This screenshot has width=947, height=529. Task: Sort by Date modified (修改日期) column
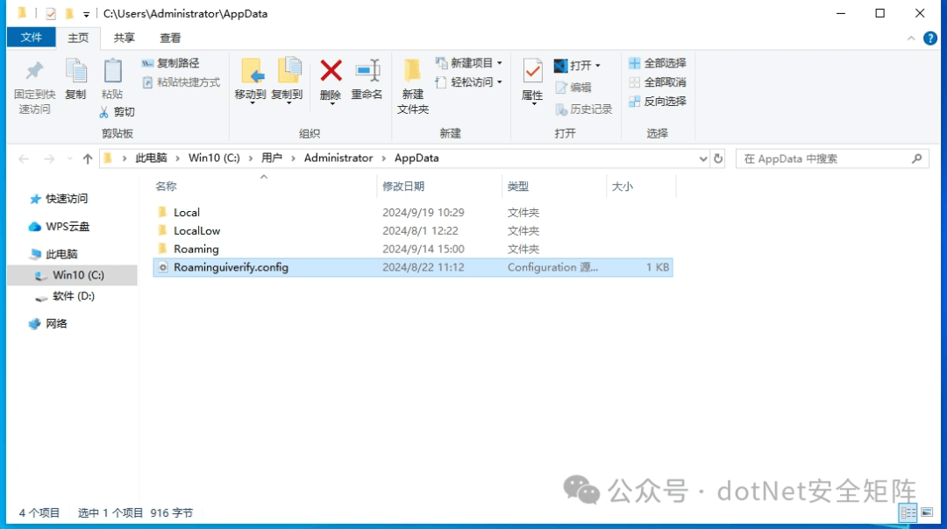(403, 187)
